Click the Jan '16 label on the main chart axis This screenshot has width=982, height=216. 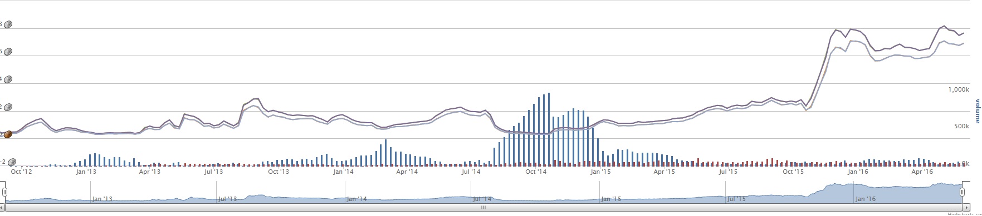coord(858,172)
